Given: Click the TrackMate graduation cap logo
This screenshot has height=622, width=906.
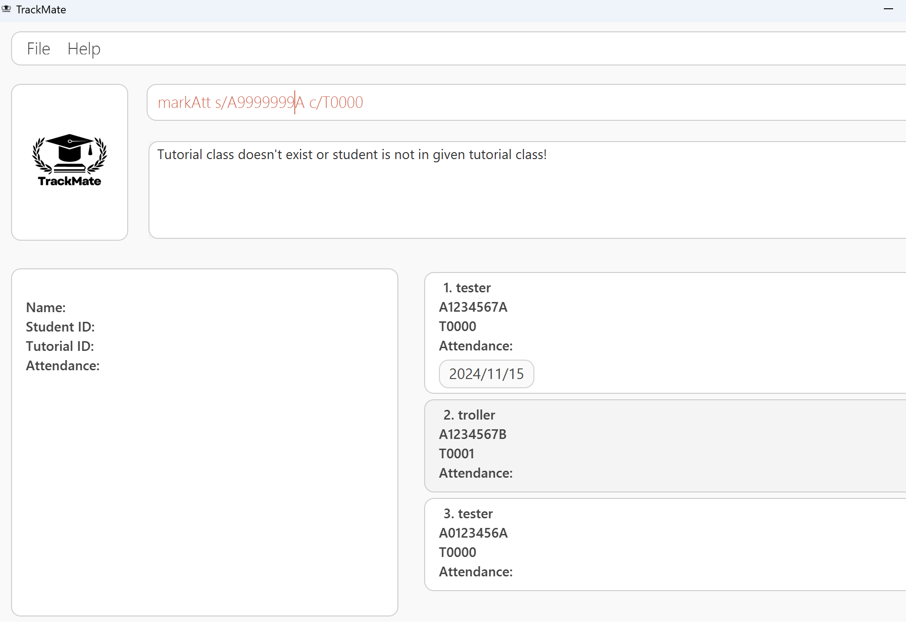Looking at the screenshot, I should click(x=70, y=160).
